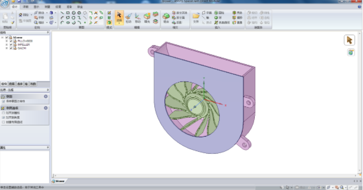The image size is (363, 190).
Task: Choose the Pull tool in the ribbon
Action: pos(128,18)
